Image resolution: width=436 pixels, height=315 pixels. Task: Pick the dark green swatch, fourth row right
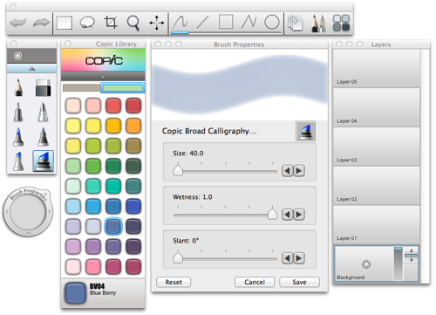pyautogui.click(x=133, y=166)
